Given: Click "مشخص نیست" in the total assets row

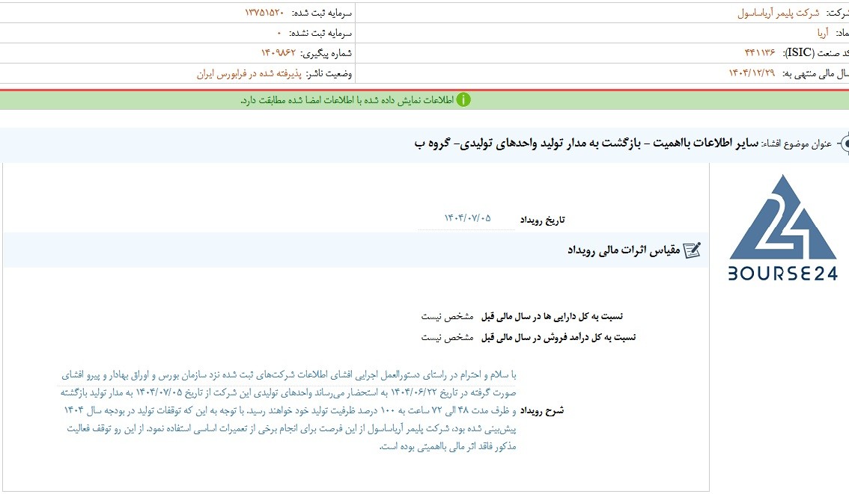Looking at the screenshot, I should [447, 316].
